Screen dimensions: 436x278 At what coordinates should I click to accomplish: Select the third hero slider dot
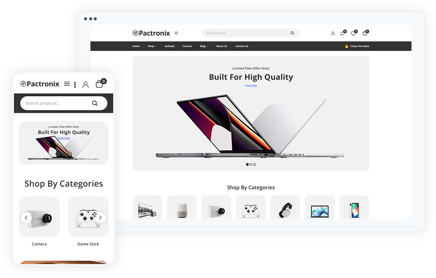click(254, 165)
